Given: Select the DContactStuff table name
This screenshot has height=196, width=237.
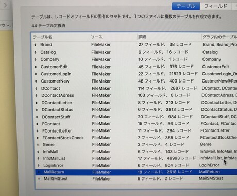Looking at the screenshot, I should click(x=56, y=117).
